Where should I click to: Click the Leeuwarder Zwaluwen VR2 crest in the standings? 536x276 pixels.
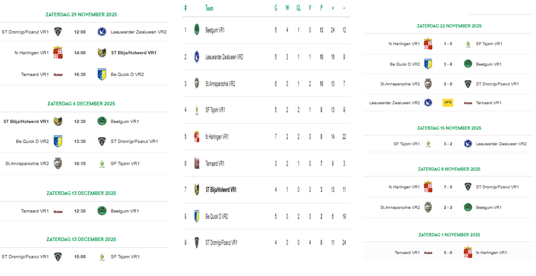196,57
